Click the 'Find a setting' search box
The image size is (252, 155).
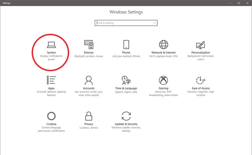pos(123,23)
